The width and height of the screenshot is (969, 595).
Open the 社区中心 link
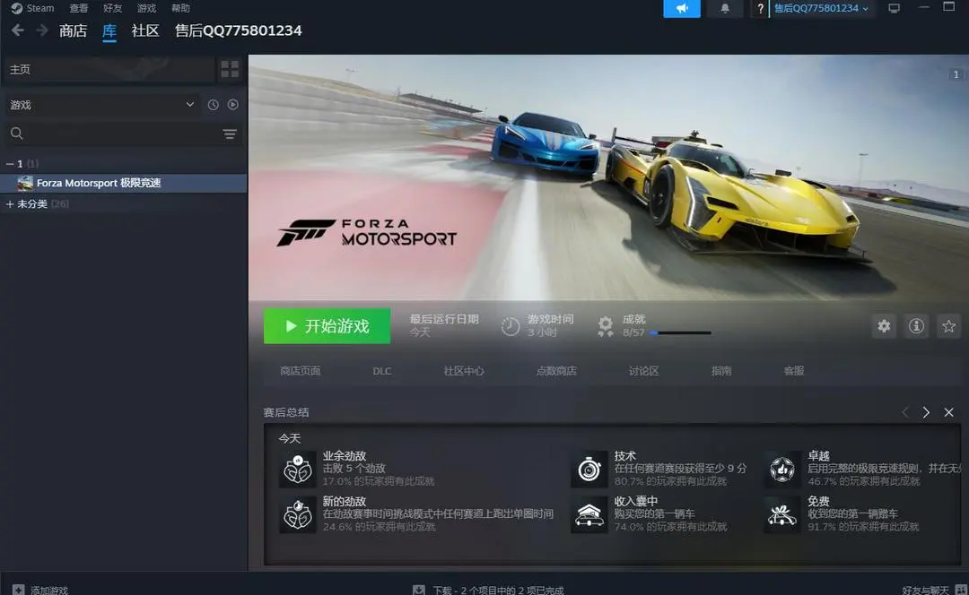tap(464, 371)
